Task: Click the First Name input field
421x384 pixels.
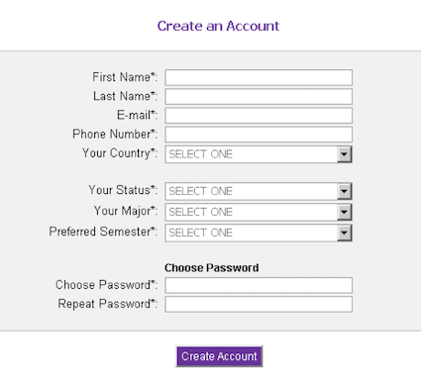Action: [259, 77]
